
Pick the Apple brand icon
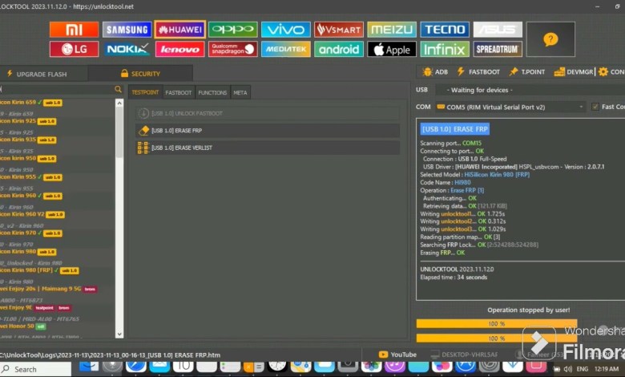392,49
